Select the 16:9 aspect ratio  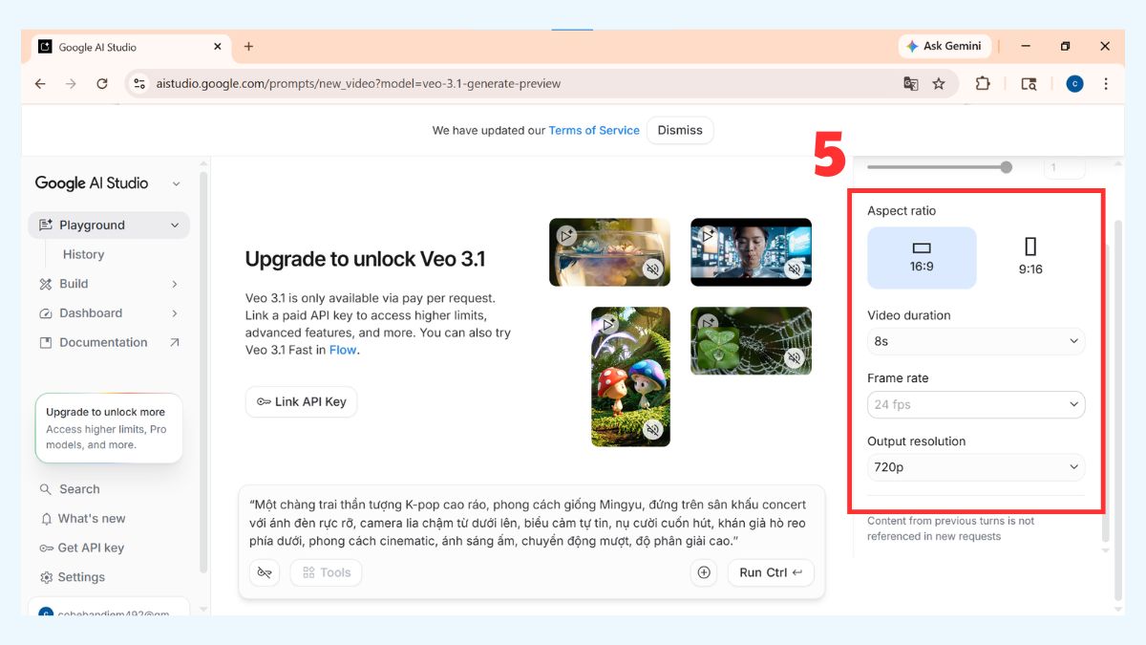pyautogui.click(x=922, y=257)
